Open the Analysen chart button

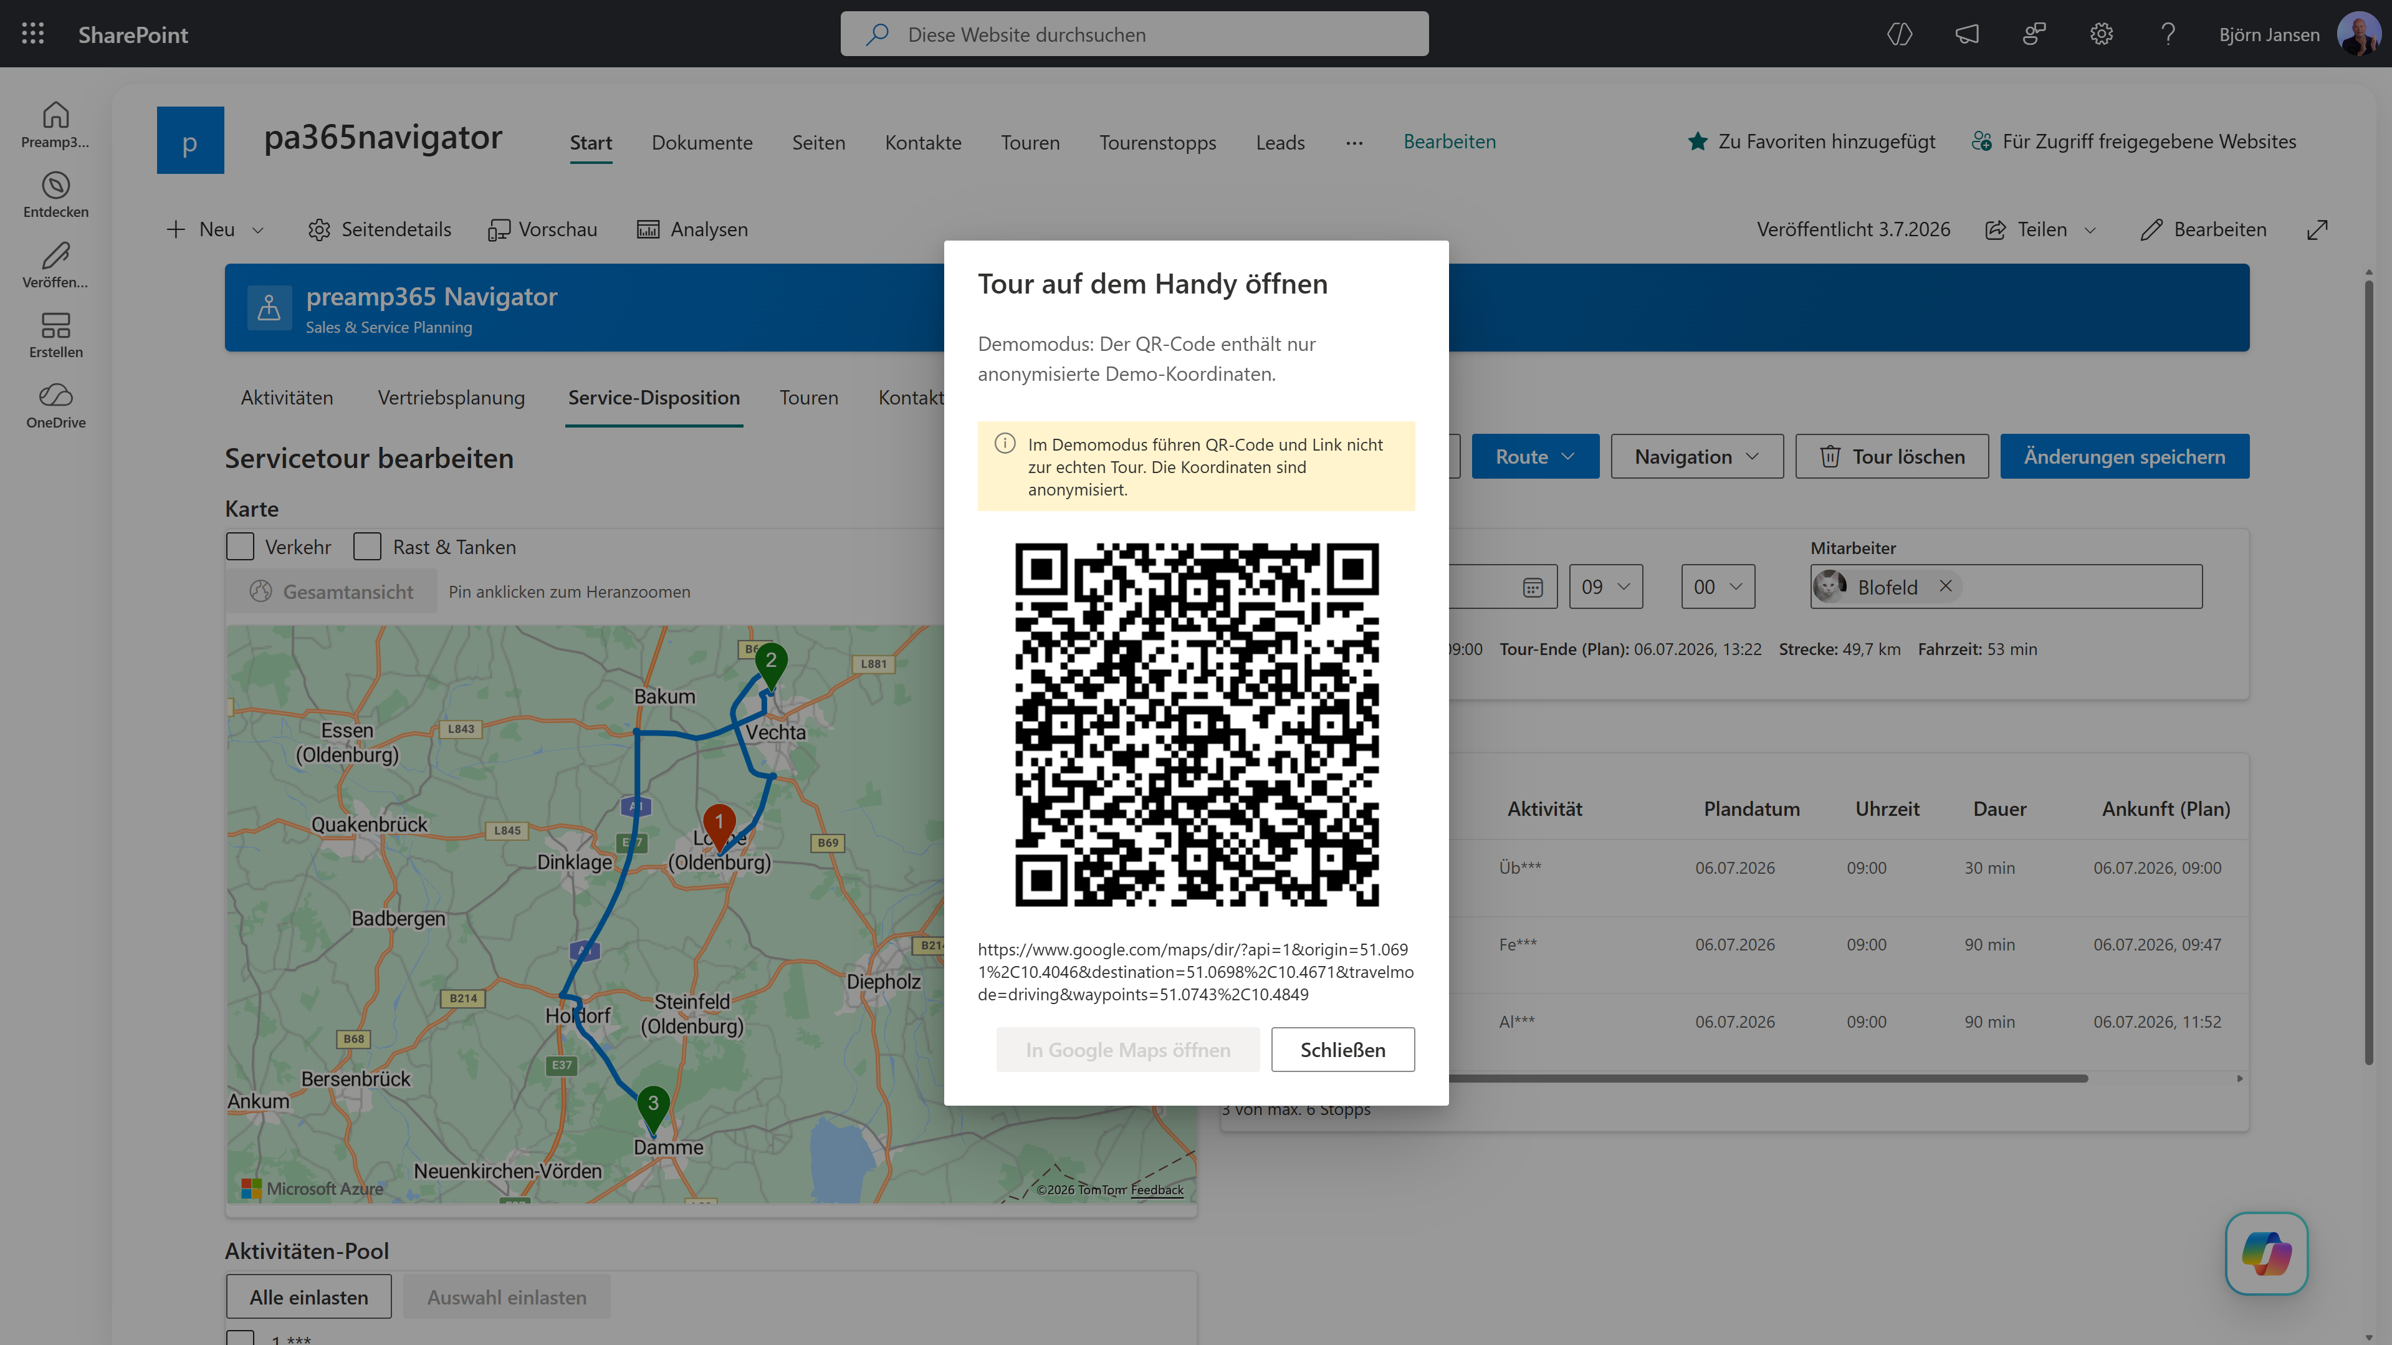(x=692, y=229)
